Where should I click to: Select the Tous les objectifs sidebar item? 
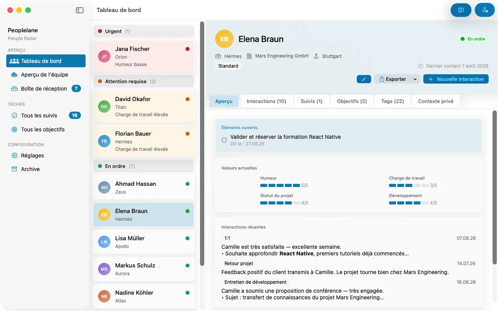46,129
